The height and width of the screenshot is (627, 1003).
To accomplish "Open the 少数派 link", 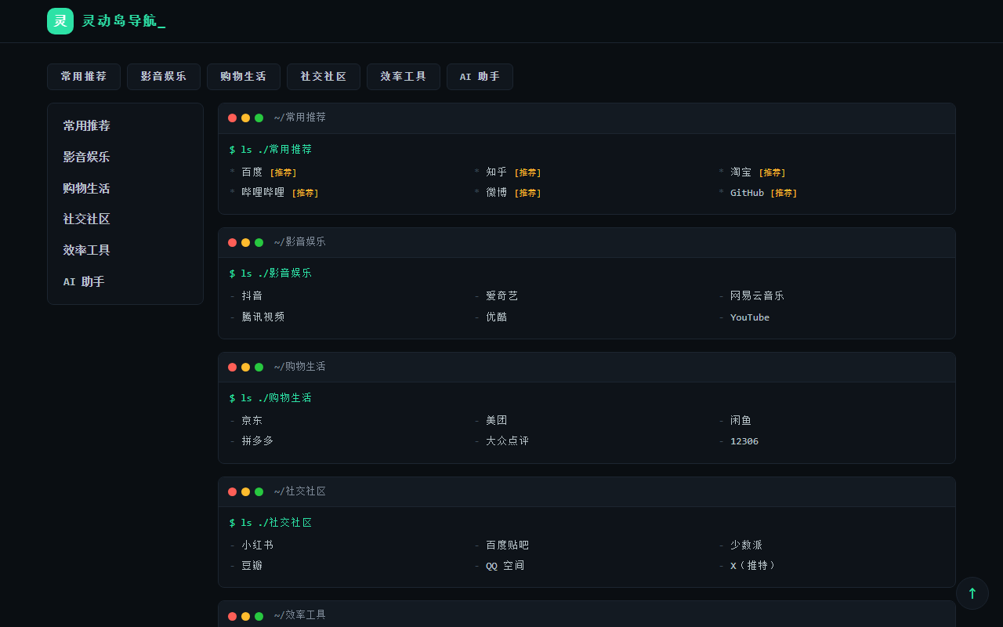I will click(x=747, y=545).
